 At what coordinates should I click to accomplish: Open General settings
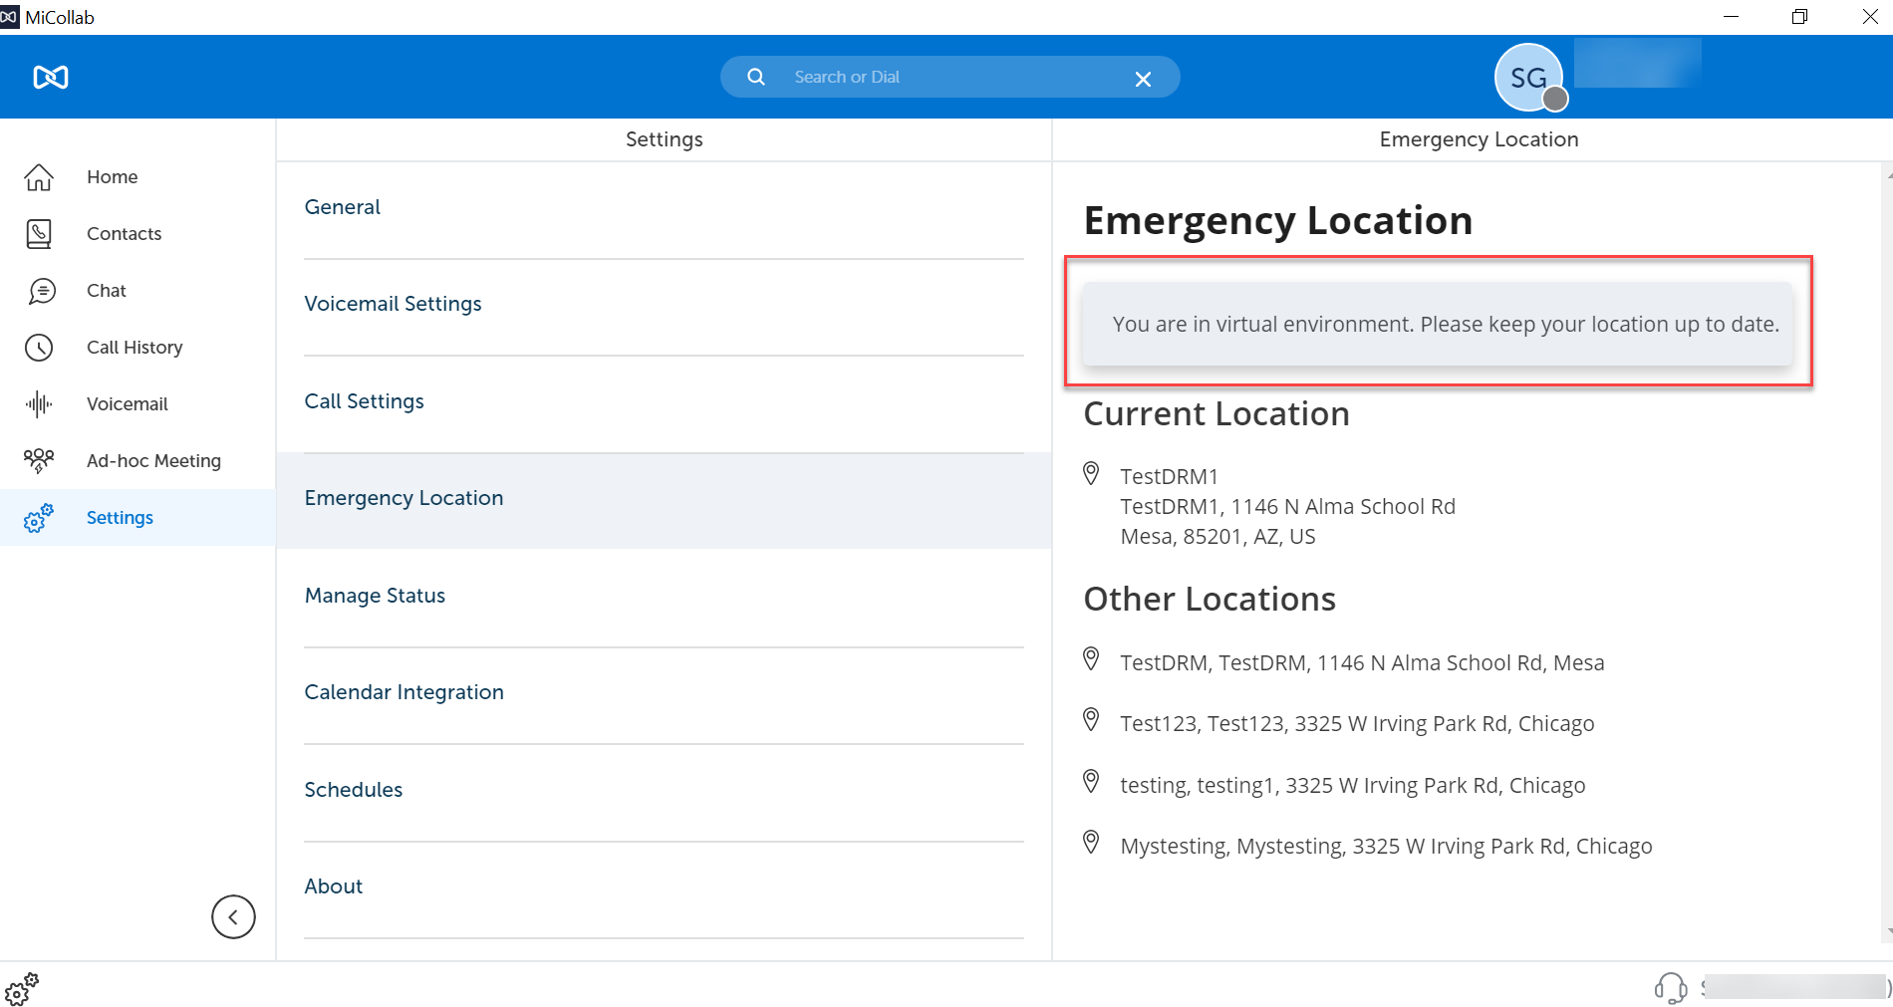(343, 207)
